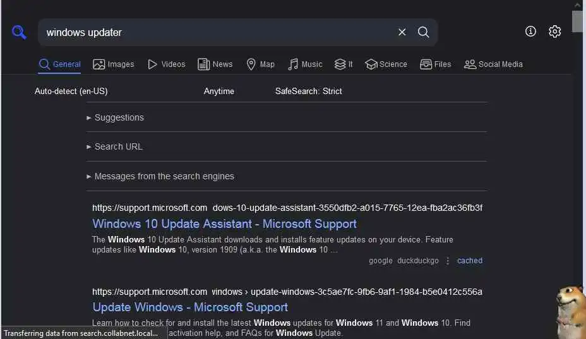Click the second result's support.microsoft.com URL
Viewport: 586px width, 339px height.
click(x=287, y=292)
